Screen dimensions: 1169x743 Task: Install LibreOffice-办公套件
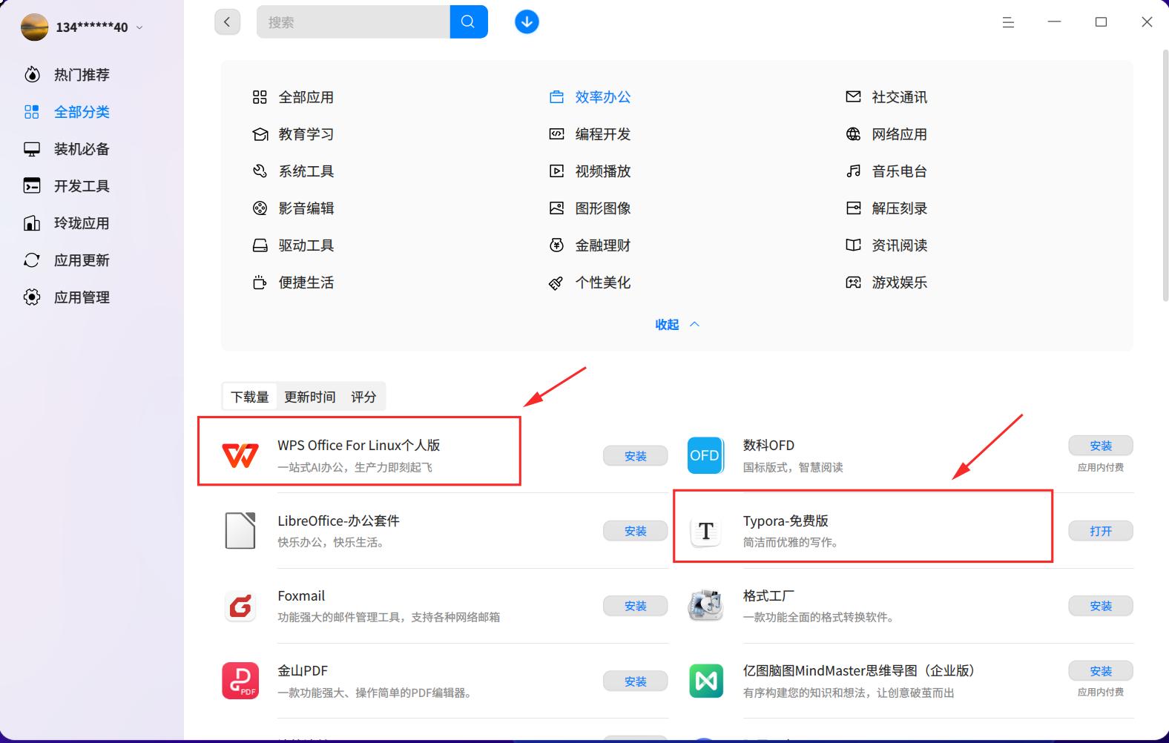(x=635, y=531)
